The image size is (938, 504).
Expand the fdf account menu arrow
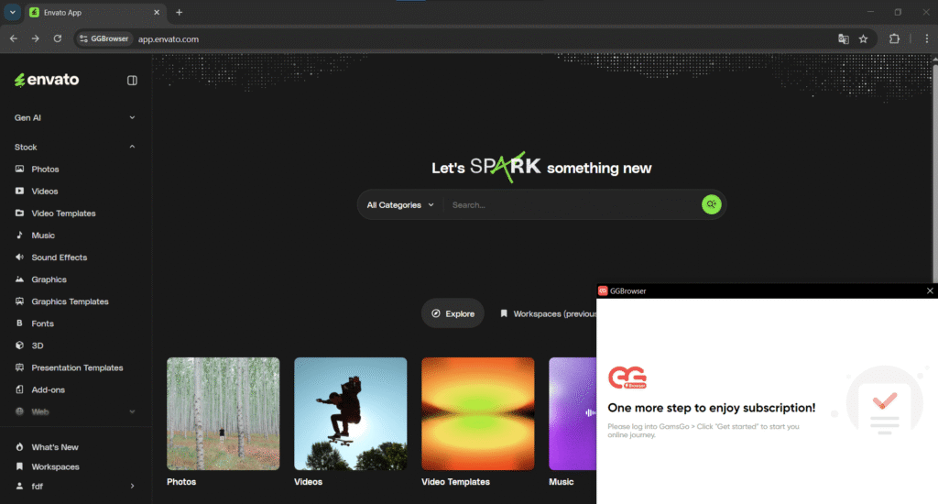click(132, 486)
